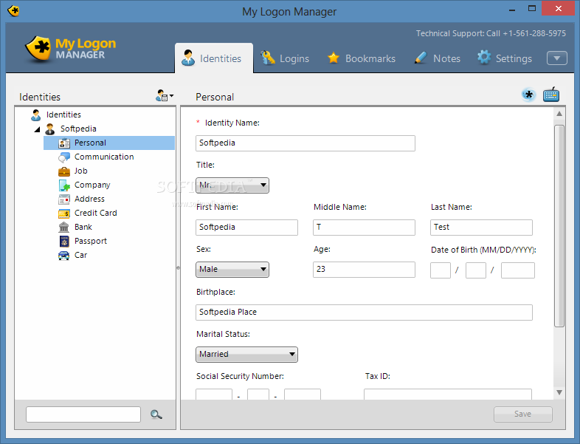Minimize the My Logon Manager window
The width and height of the screenshot is (580, 444).
coord(512,9)
